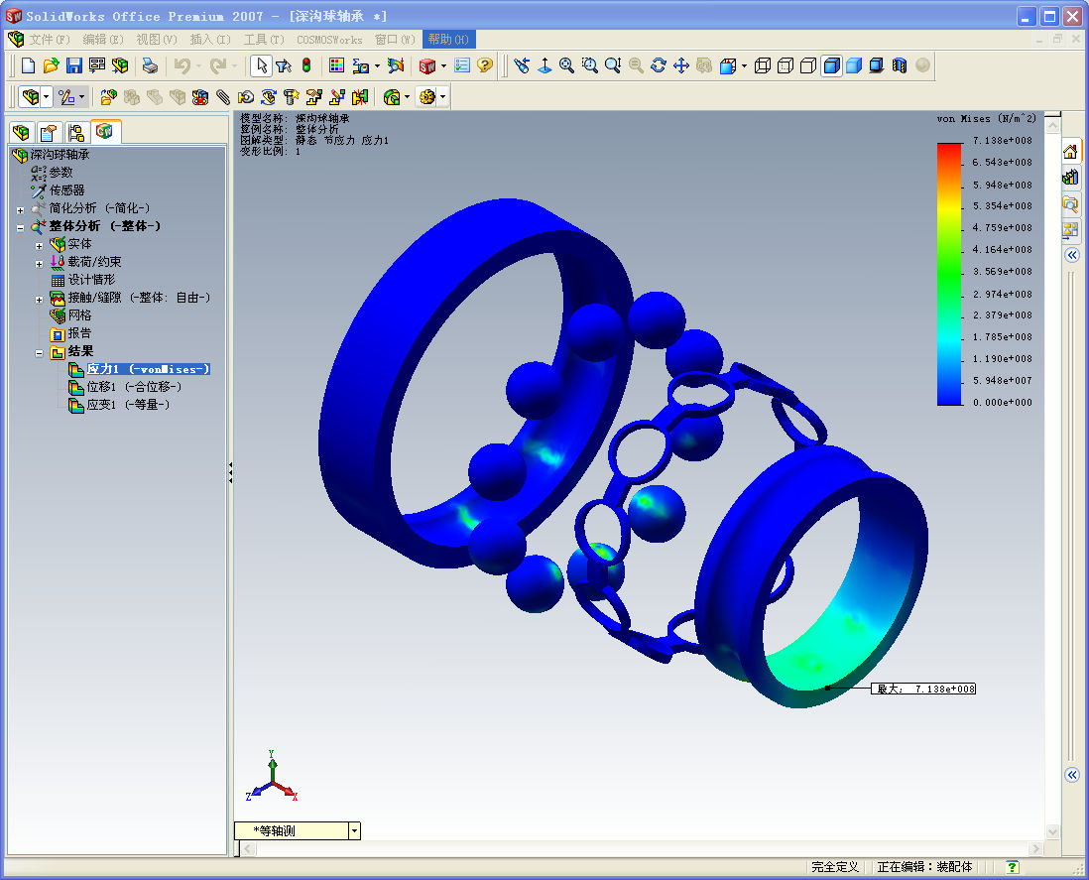
Task: Switch to FeatureManager design tree tab
Action: pos(22,132)
